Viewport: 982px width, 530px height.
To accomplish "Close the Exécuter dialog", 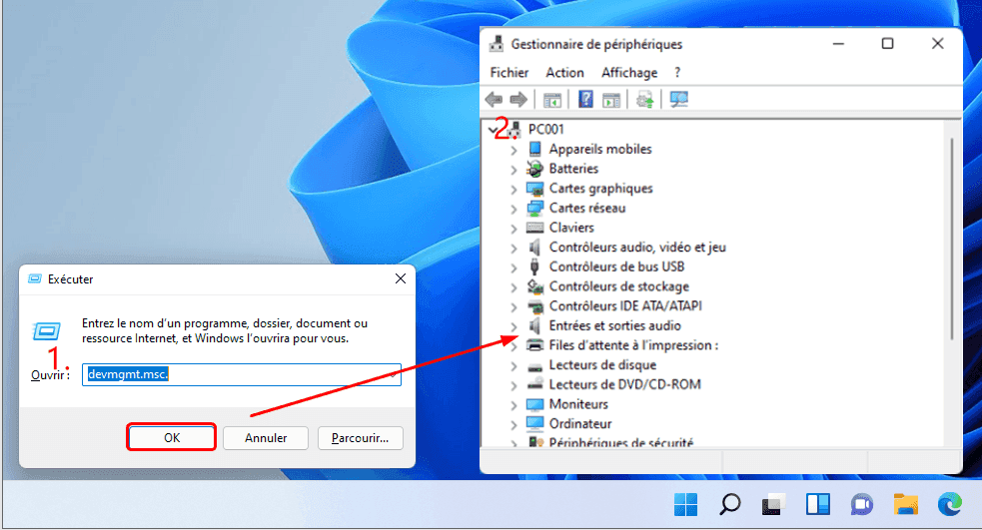I will [x=401, y=278].
